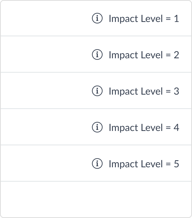This screenshot has width=192, height=218.
Task: Click the digit 2 in the second row
Action: pos(176,55)
